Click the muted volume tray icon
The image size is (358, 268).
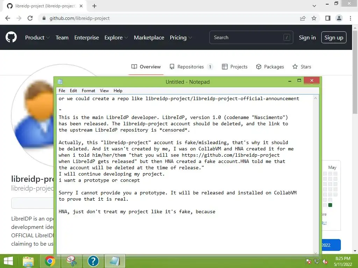point(325,261)
